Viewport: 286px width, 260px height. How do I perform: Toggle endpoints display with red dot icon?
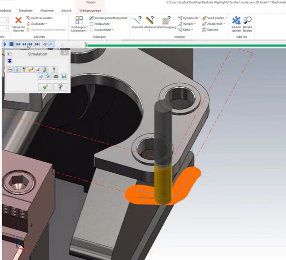pos(38,70)
